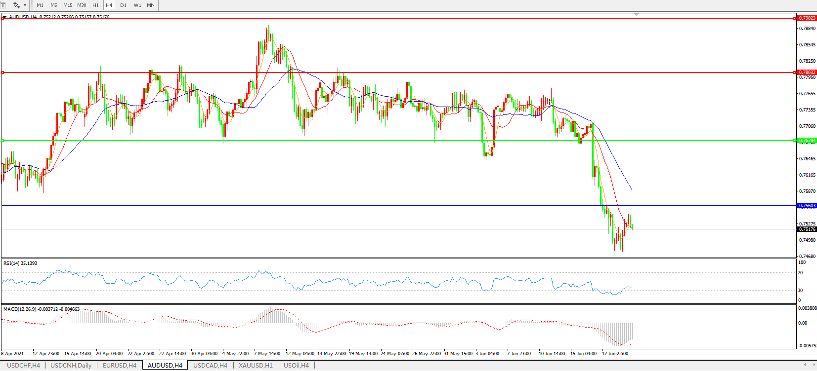Click the AUDUSD chart title dropdown triangle

click(4, 17)
